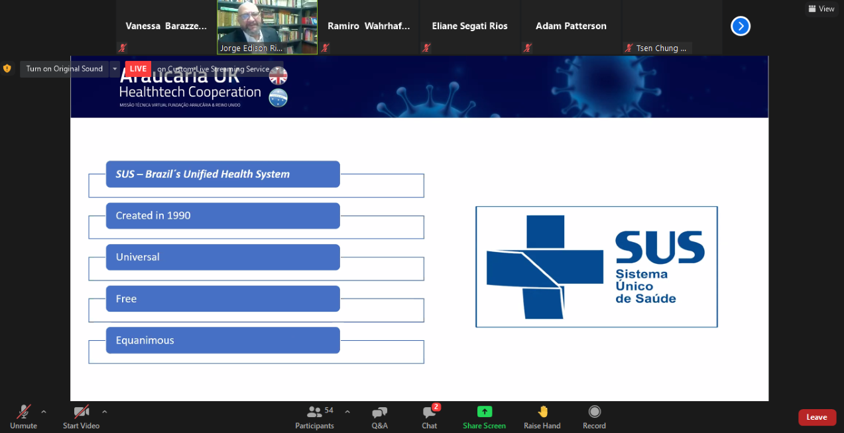The width and height of the screenshot is (844, 433).
Task: Leave the meeting
Action: coord(817,417)
